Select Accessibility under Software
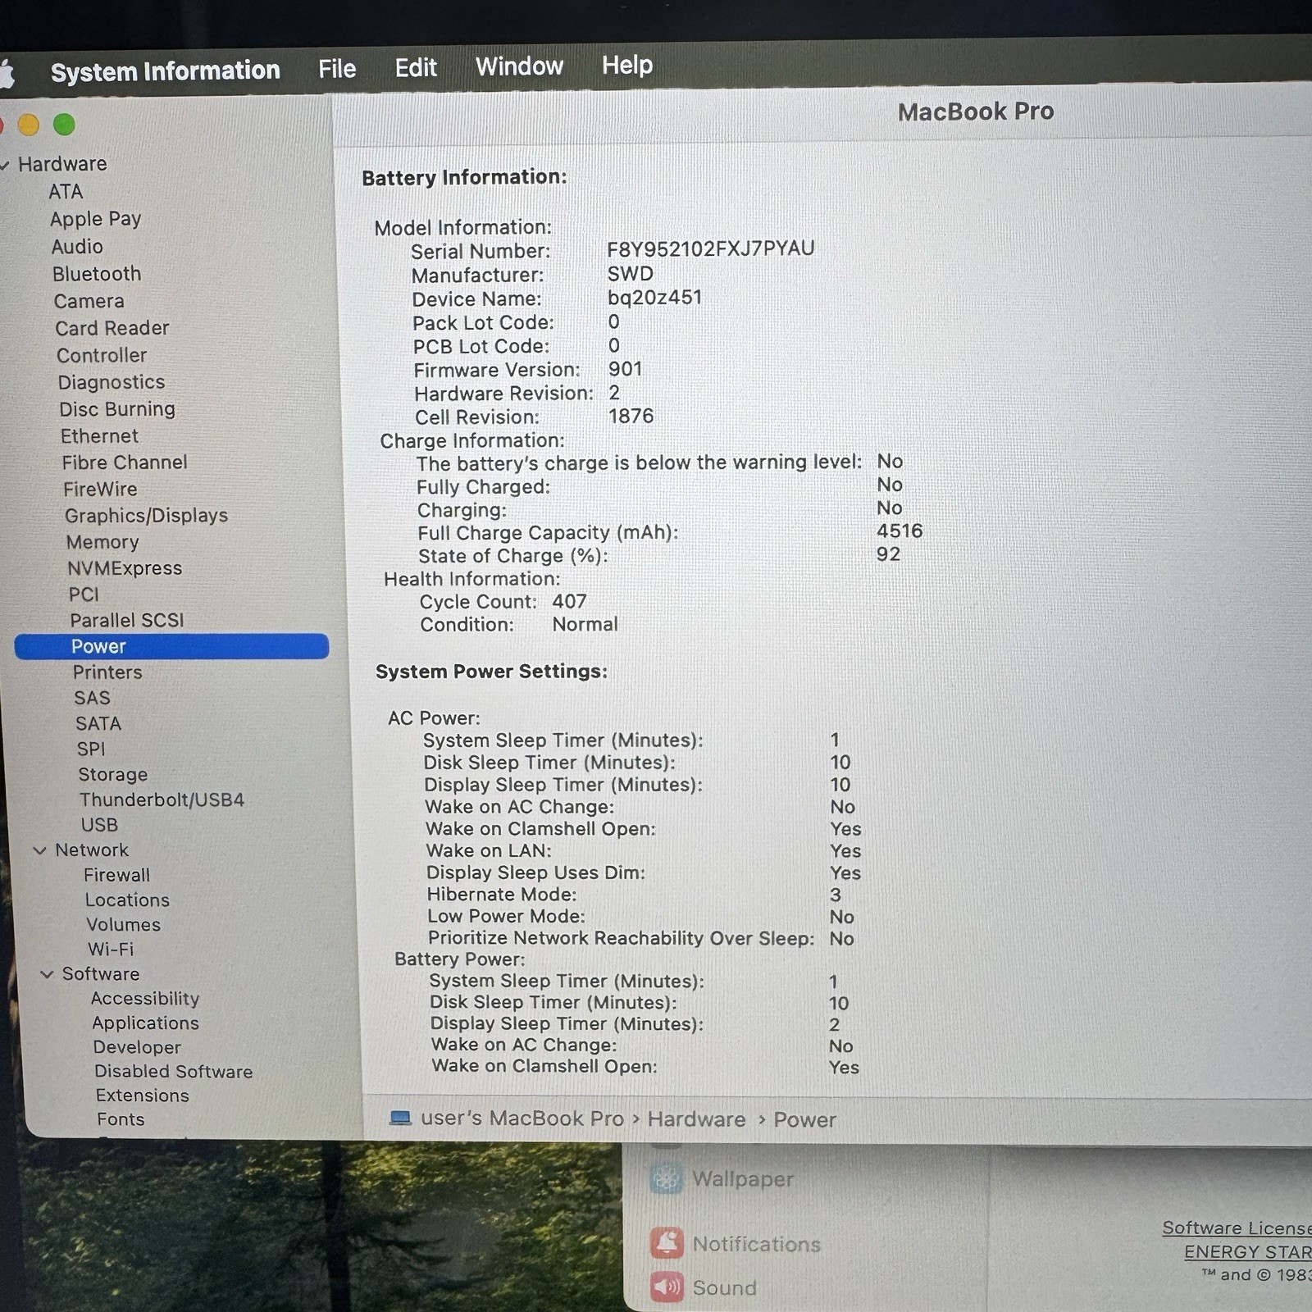This screenshot has height=1312, width=1312. pos(145,999)
